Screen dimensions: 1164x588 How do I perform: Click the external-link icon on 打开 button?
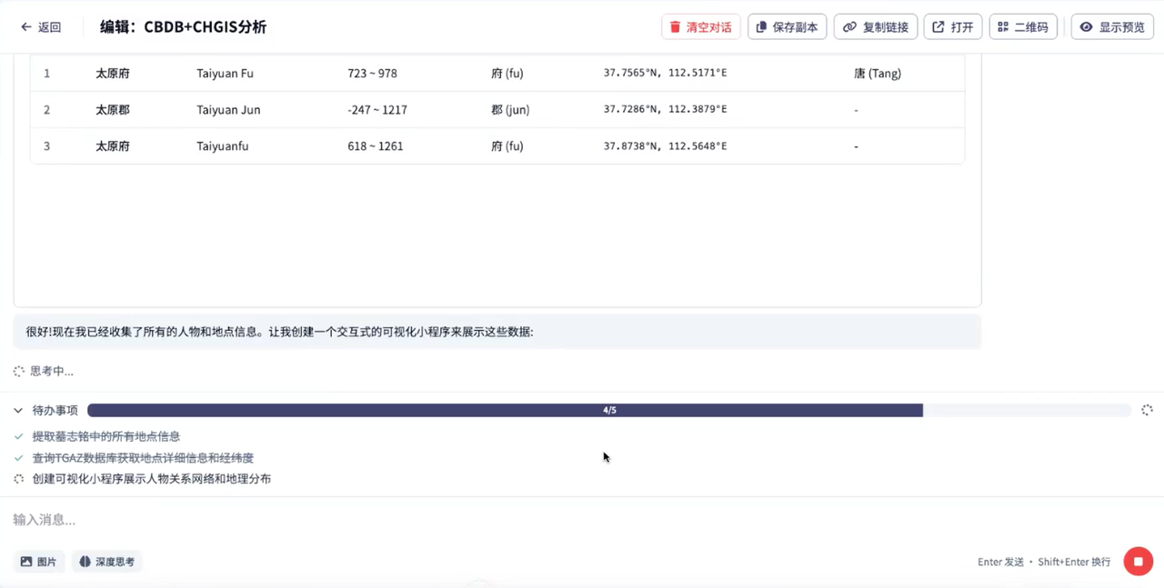(938, 26)
